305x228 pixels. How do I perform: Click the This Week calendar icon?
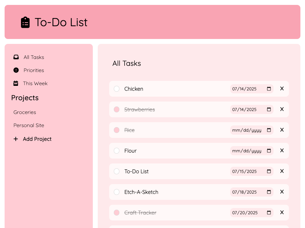coord(16,83)
